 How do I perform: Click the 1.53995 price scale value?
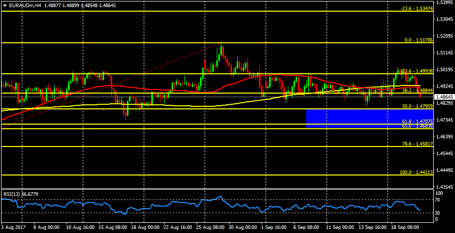(445, 3)
